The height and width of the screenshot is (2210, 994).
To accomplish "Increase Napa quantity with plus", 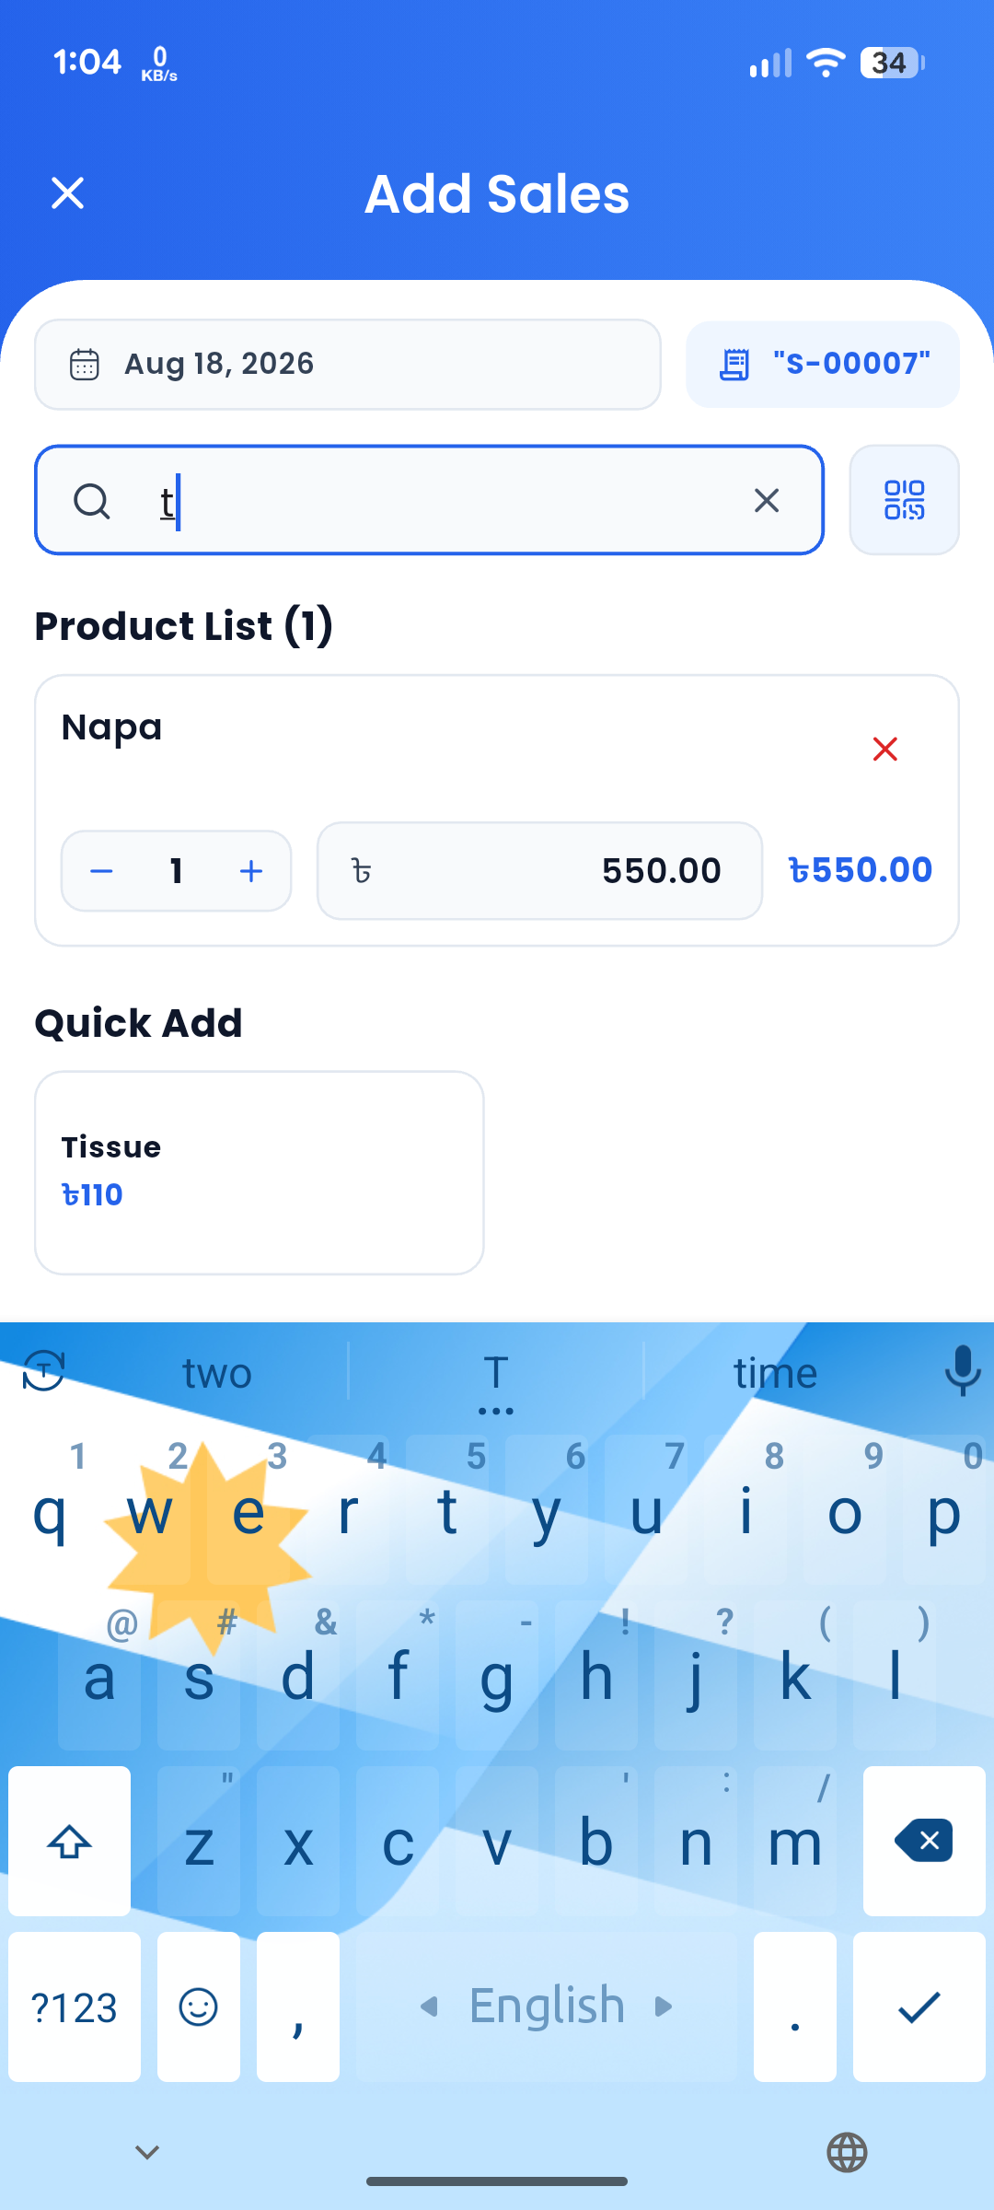I will [x=250, y=871].
